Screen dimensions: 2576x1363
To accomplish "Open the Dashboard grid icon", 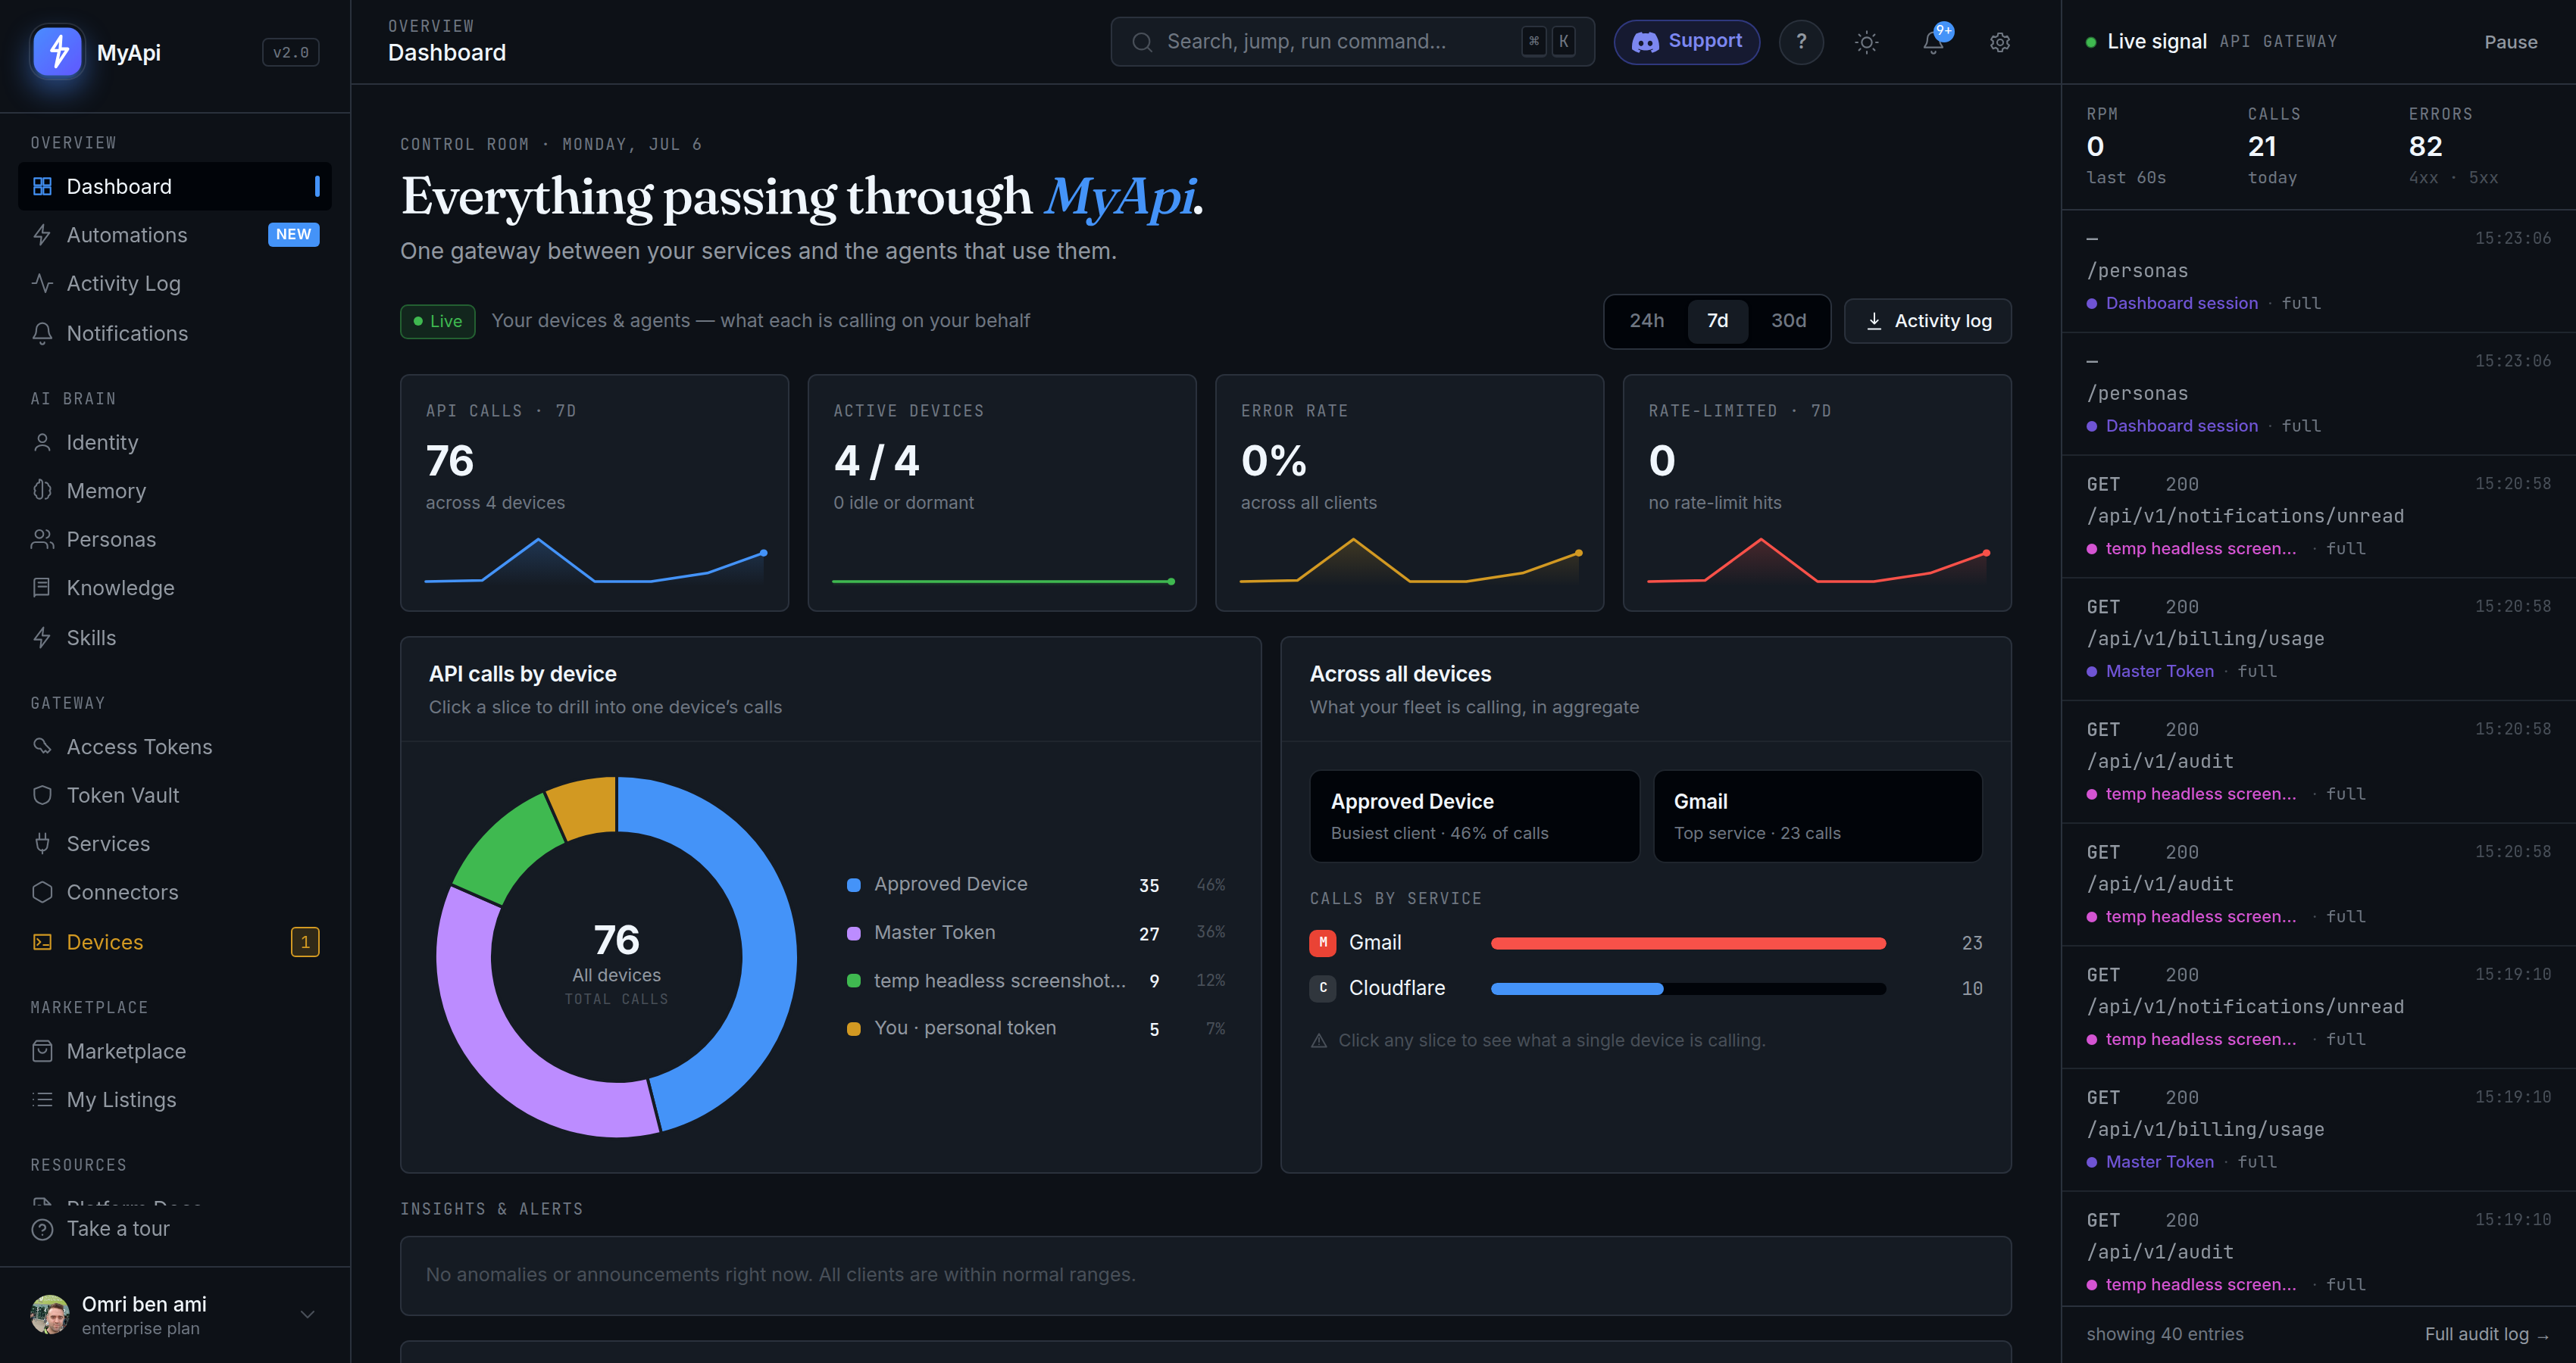I will 42,187.
